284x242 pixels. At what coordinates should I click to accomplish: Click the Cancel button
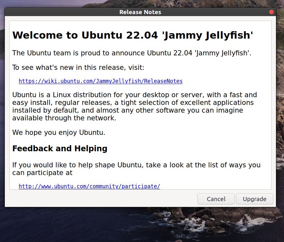[216, 199]
